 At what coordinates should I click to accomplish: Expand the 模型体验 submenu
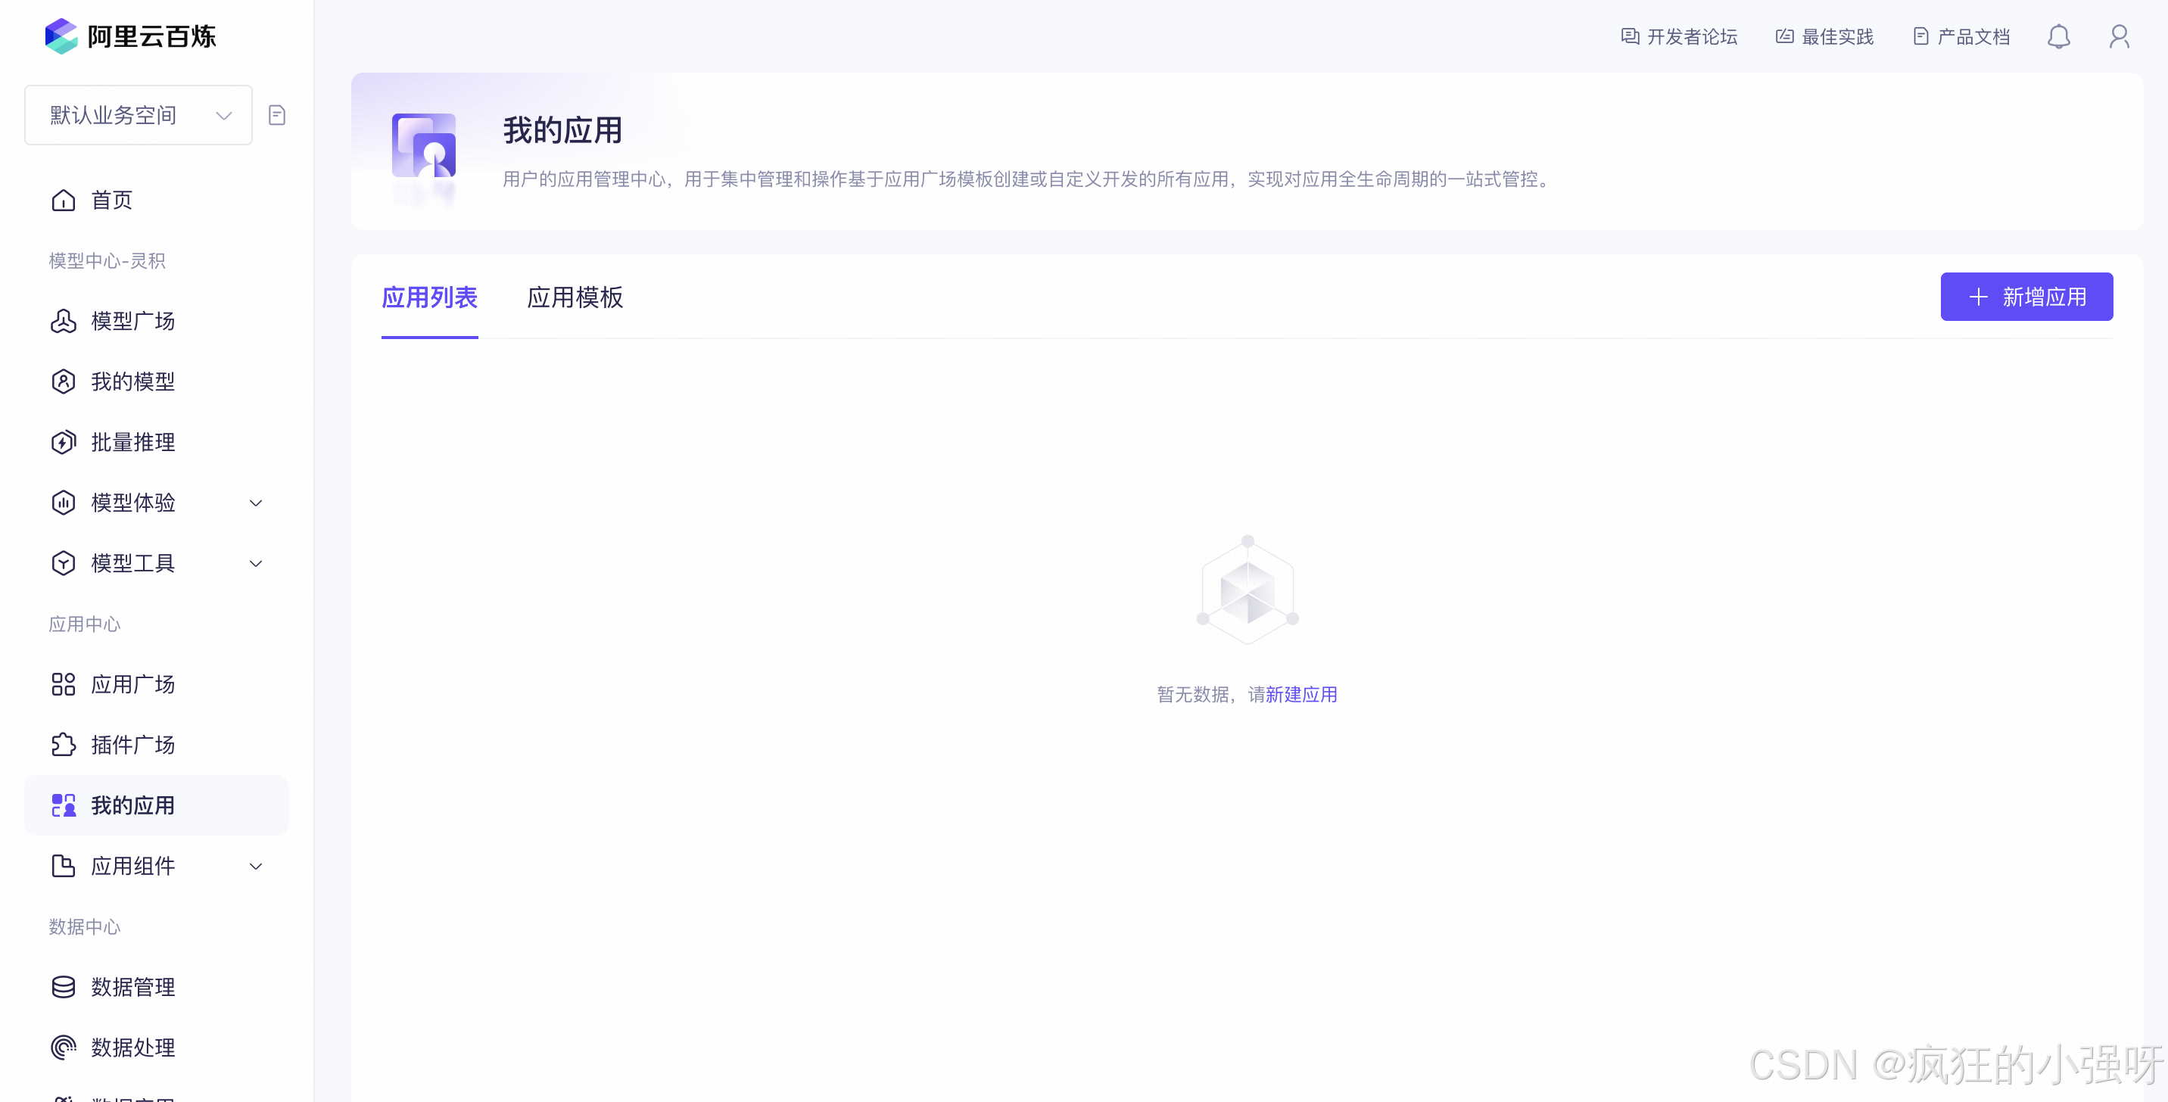click(x=157, y=503)
